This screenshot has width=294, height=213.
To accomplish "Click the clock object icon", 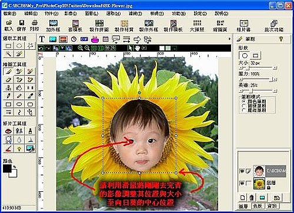I will (73, 39).
